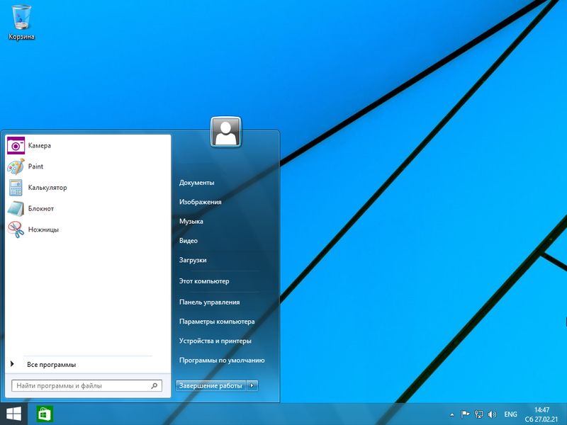
Task: Launch Paint from the Start menu
Action: (x=16, y=166)
